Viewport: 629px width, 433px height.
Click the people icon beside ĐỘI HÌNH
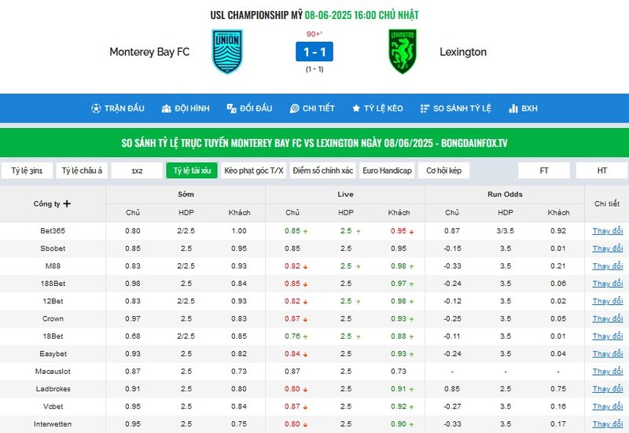click(x=166, y=108)
